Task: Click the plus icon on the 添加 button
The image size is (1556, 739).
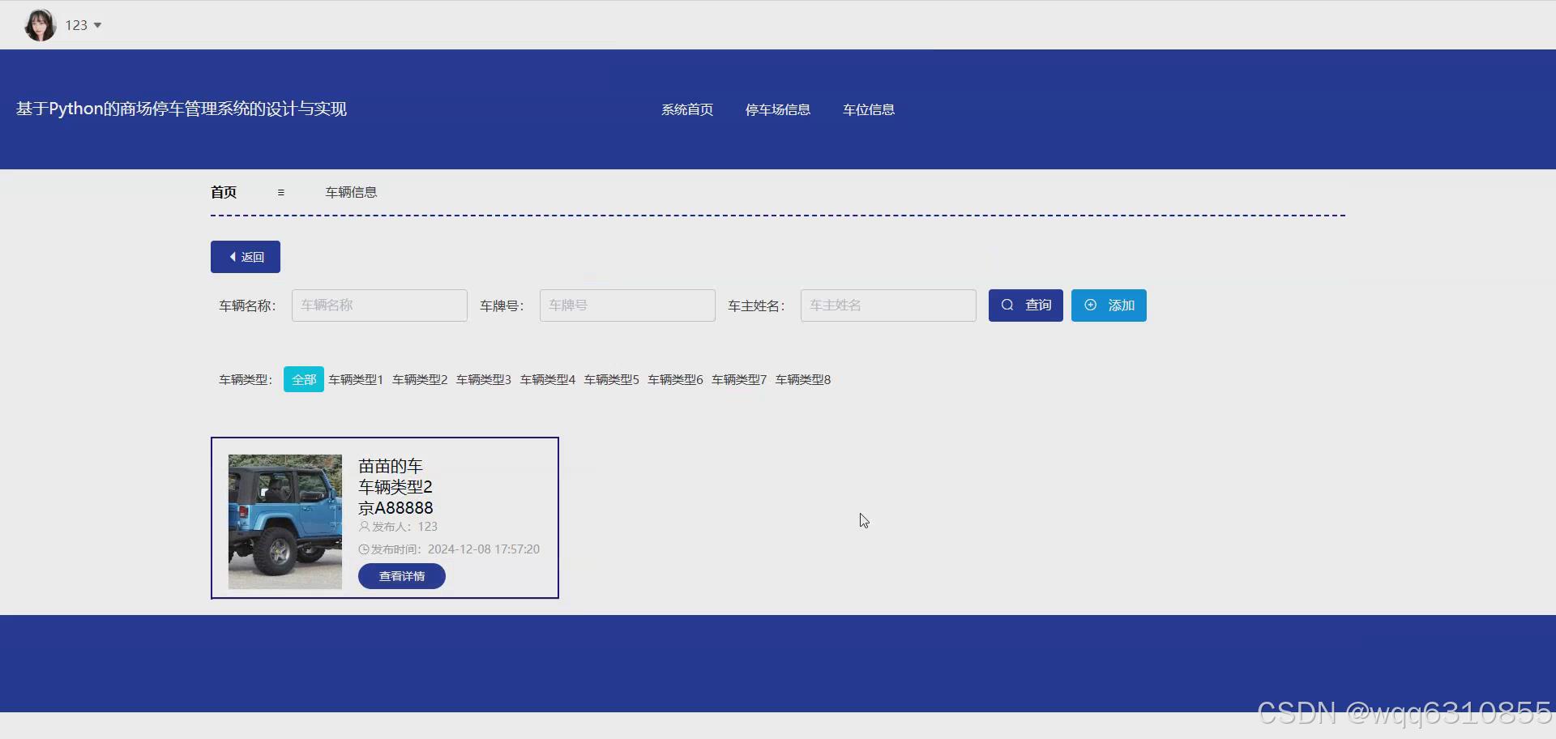Action: click(x=1090, y=305)
